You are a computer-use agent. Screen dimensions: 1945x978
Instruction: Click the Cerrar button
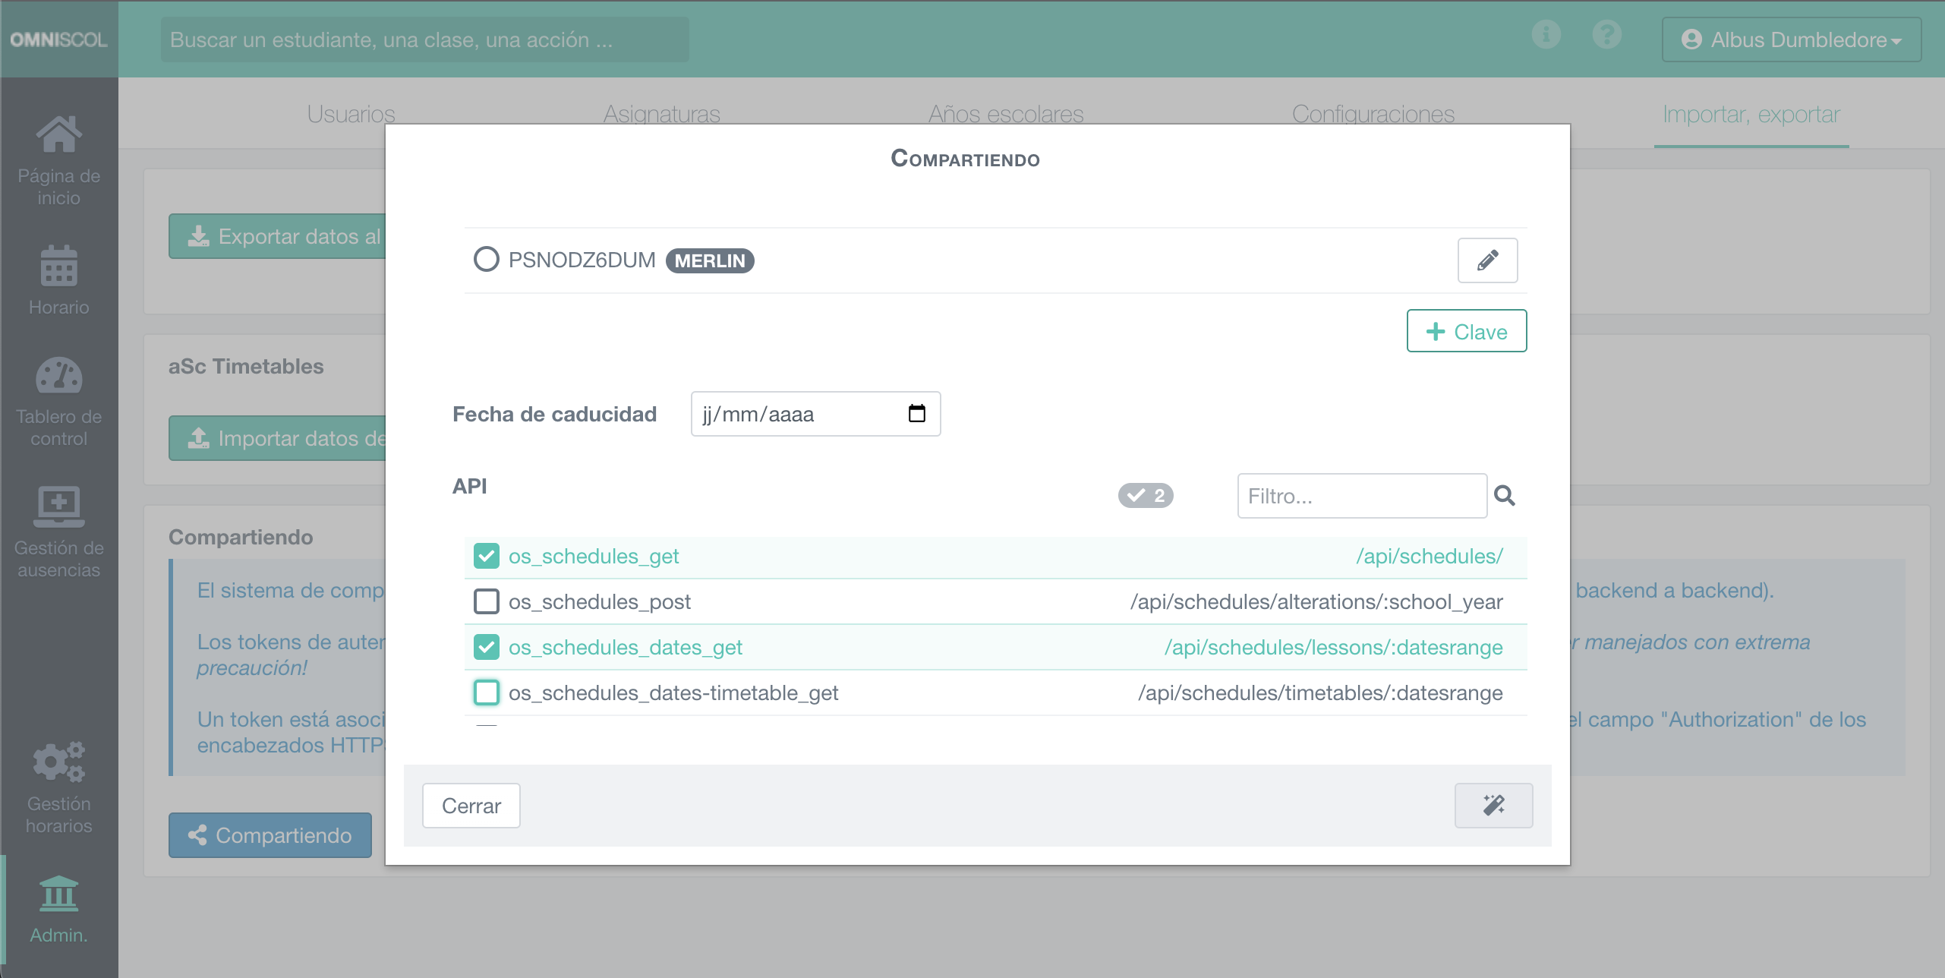coord(471,806)
